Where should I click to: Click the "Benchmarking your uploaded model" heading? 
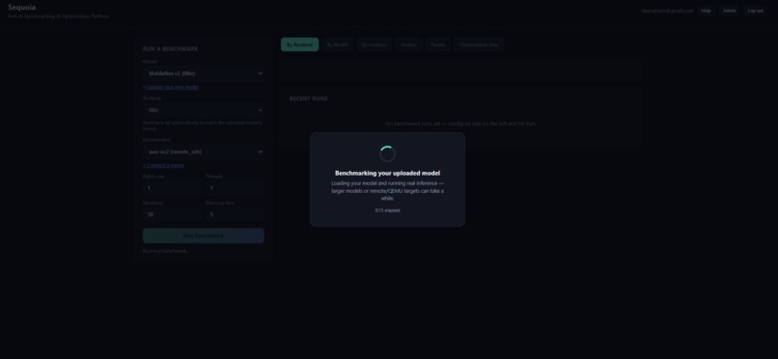click(387, 173)
